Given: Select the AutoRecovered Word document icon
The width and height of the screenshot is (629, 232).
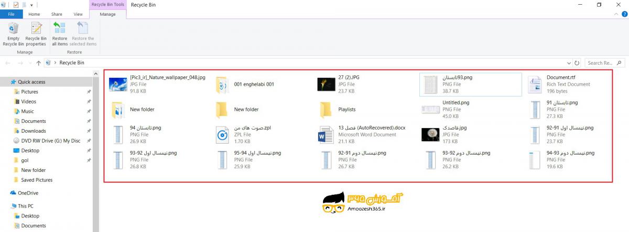Looking at the screenshot, I should (326, 135).
